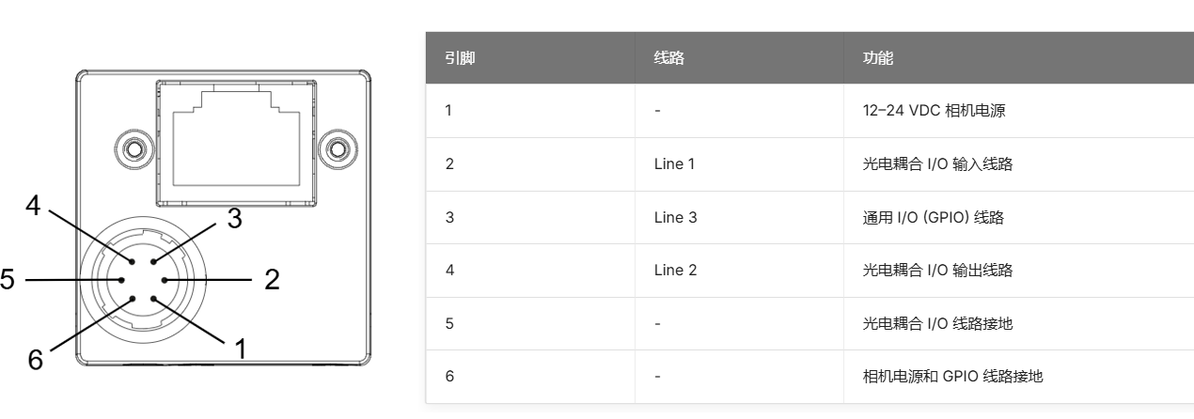
Task: Click pin label number 2 in diagram
Action: [x=272, y=279]
